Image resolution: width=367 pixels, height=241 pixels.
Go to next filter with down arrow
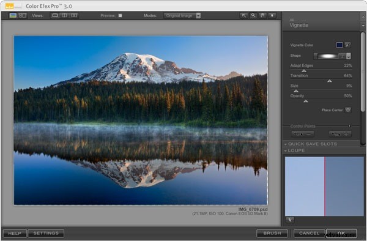tap(363, 26)
